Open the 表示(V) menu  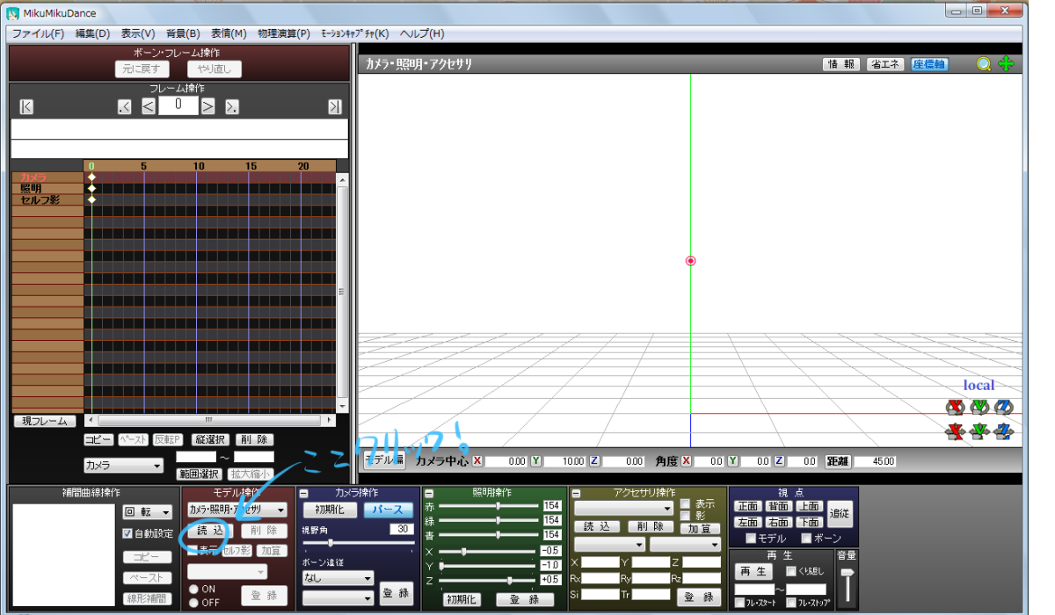(138, 33)
